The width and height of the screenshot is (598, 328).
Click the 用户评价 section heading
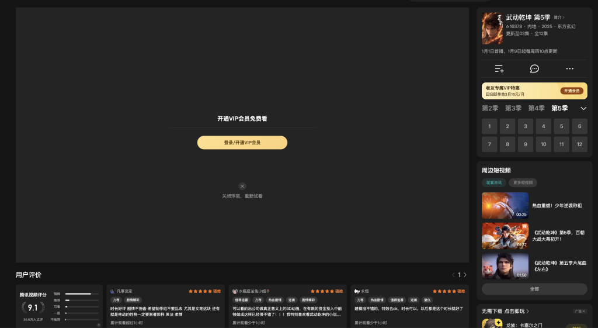pos(29,275)
